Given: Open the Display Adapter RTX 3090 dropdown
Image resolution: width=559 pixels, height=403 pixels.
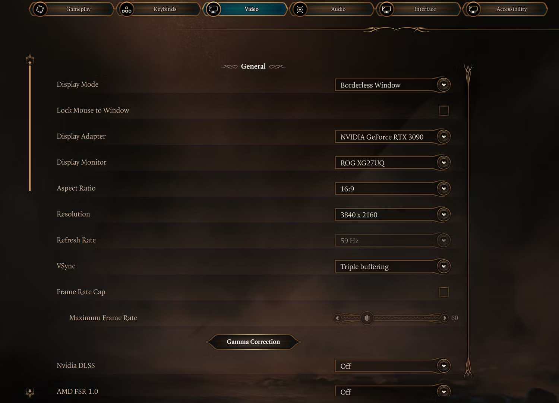Looking at the screenshot, I should point(393,137).
